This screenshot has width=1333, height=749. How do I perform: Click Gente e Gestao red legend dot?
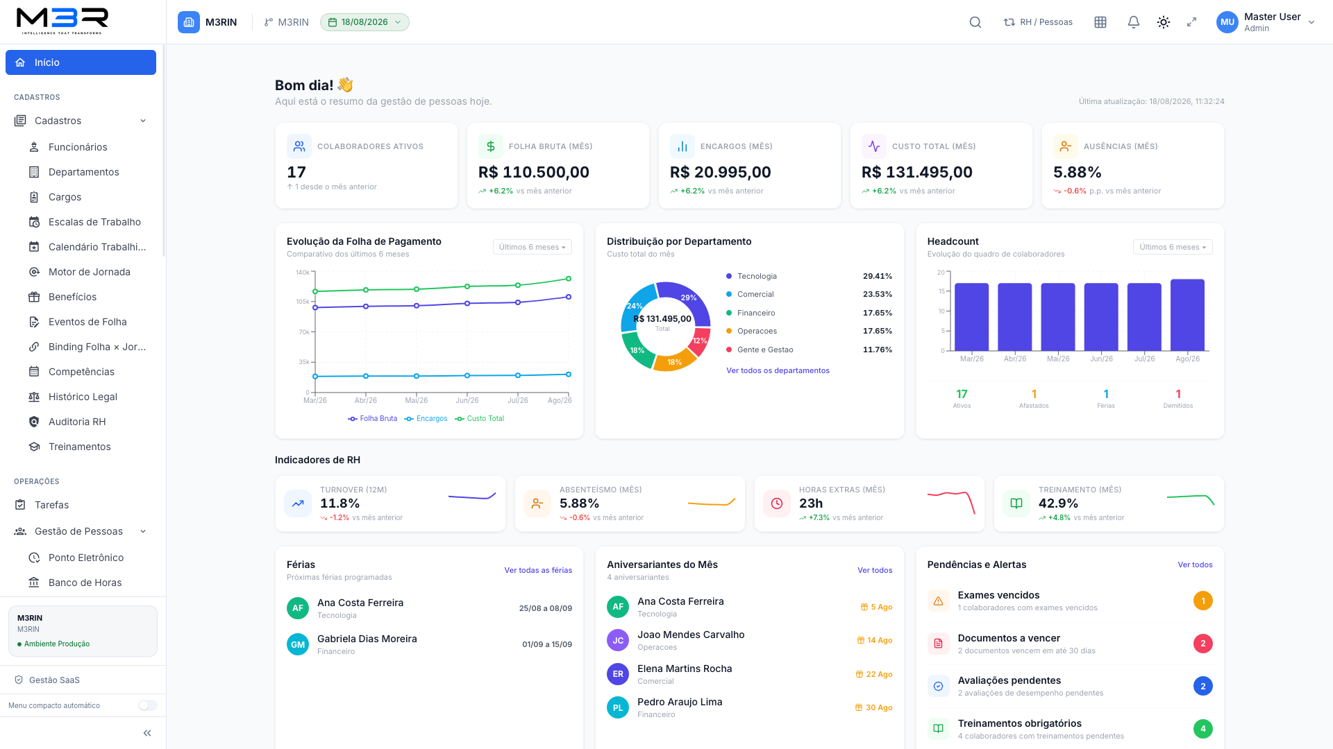point(729,350)
